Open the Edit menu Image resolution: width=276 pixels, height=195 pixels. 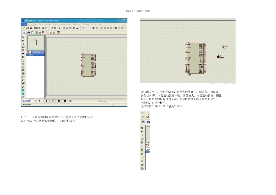pos(35,24)
